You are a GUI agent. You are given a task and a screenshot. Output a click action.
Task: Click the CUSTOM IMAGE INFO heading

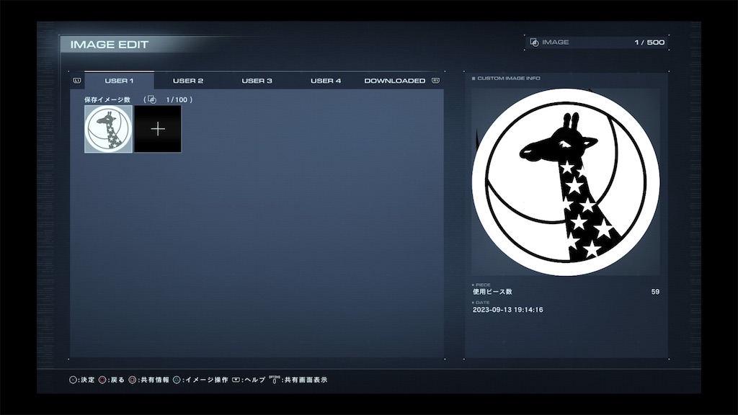click(x=509, y=78)
